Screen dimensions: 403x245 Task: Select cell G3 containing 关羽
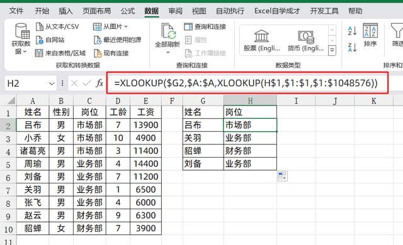tap(203, 138)
